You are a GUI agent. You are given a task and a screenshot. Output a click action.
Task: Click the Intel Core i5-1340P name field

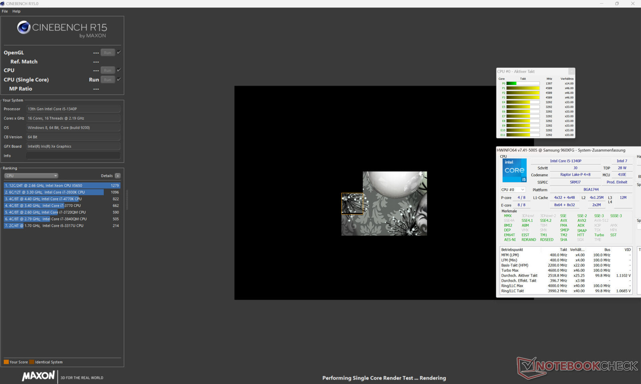pos(566,161)
